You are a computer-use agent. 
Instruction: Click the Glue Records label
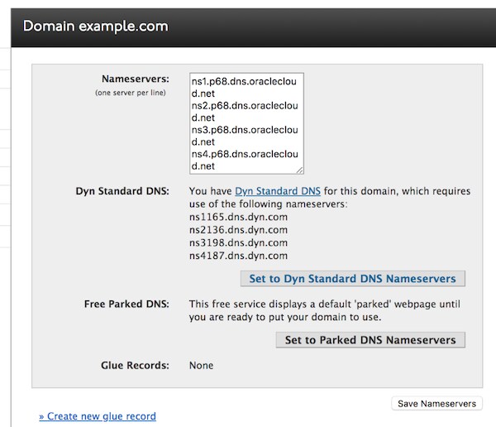click(x=135, y=365)
